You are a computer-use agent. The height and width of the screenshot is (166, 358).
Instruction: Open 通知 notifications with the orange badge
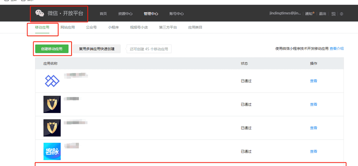[x=308, y=13]
